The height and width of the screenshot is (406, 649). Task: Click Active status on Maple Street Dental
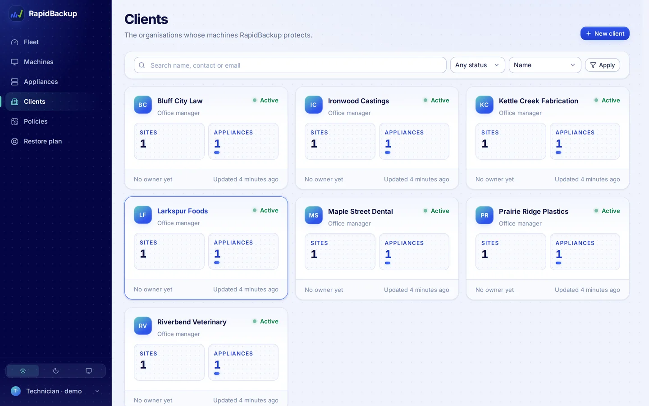pos(436,211)
